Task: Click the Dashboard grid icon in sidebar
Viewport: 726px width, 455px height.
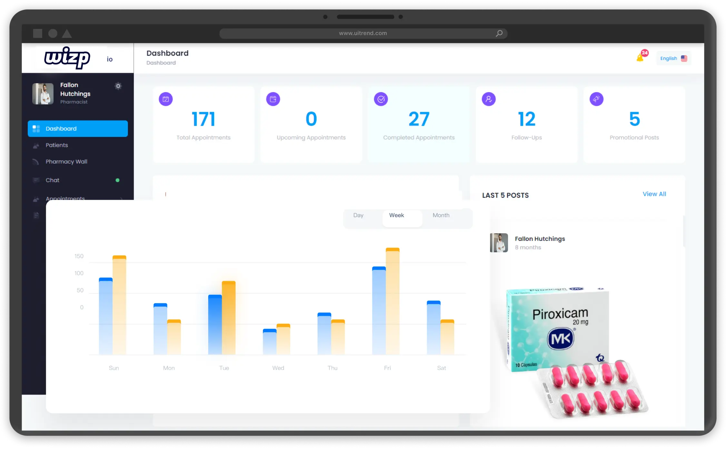Action: [x=36, y=129]
